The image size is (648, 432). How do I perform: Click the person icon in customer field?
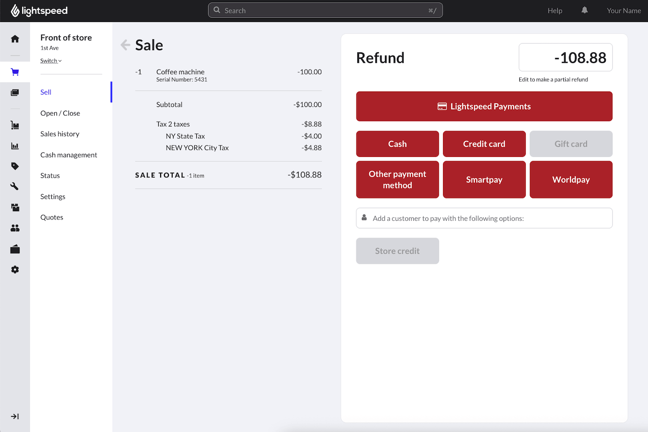pos(364,218)
